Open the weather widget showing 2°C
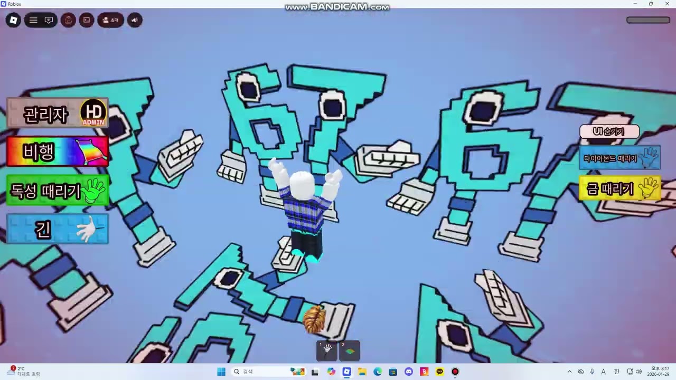This screenshot has height=380, width=676. coord(24,372)
